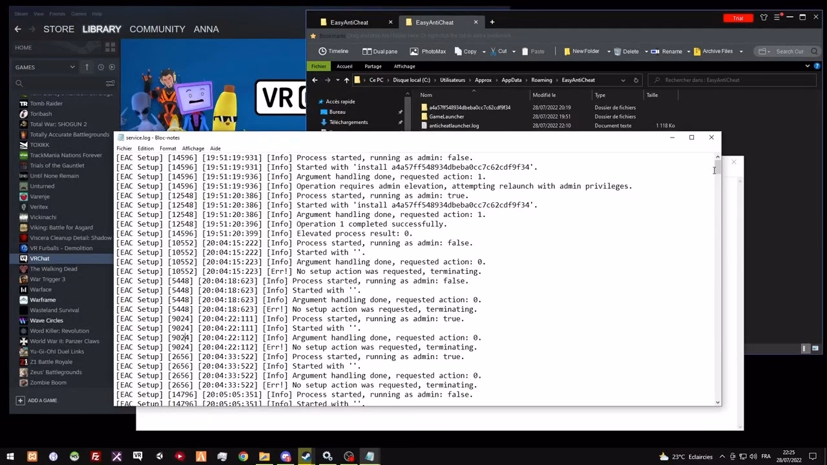Open recent locations dropdown beside forward arrow
This screenshot has width=827, height=465.
[337, 80]
